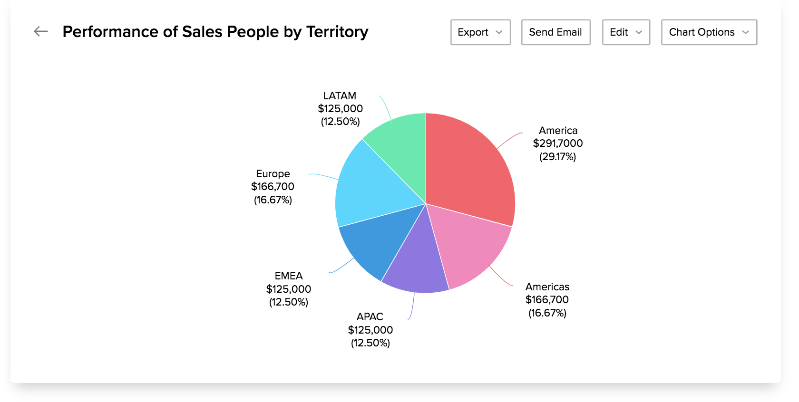Viewport: 799px width, 402px height.
Task: Expand the Chart Options dropdown
Action: point(709,32)
